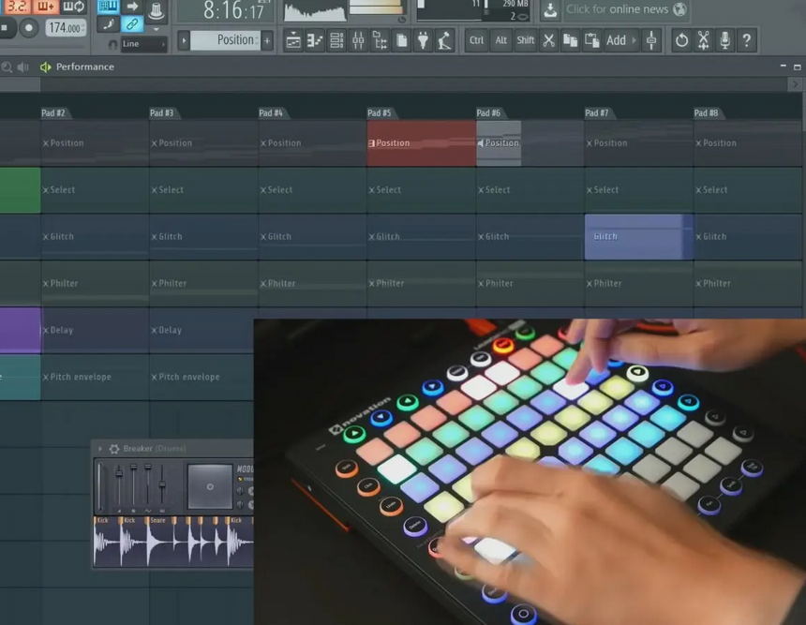Click for online news link

click(617, 9)
